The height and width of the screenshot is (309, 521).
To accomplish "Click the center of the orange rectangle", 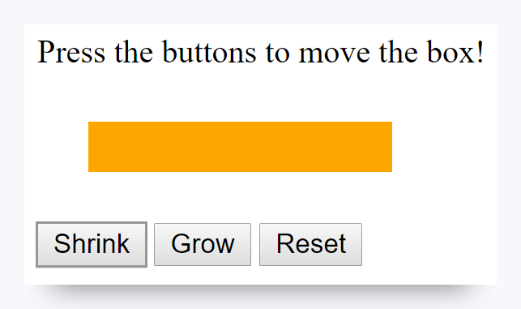I will coord(240,147).
